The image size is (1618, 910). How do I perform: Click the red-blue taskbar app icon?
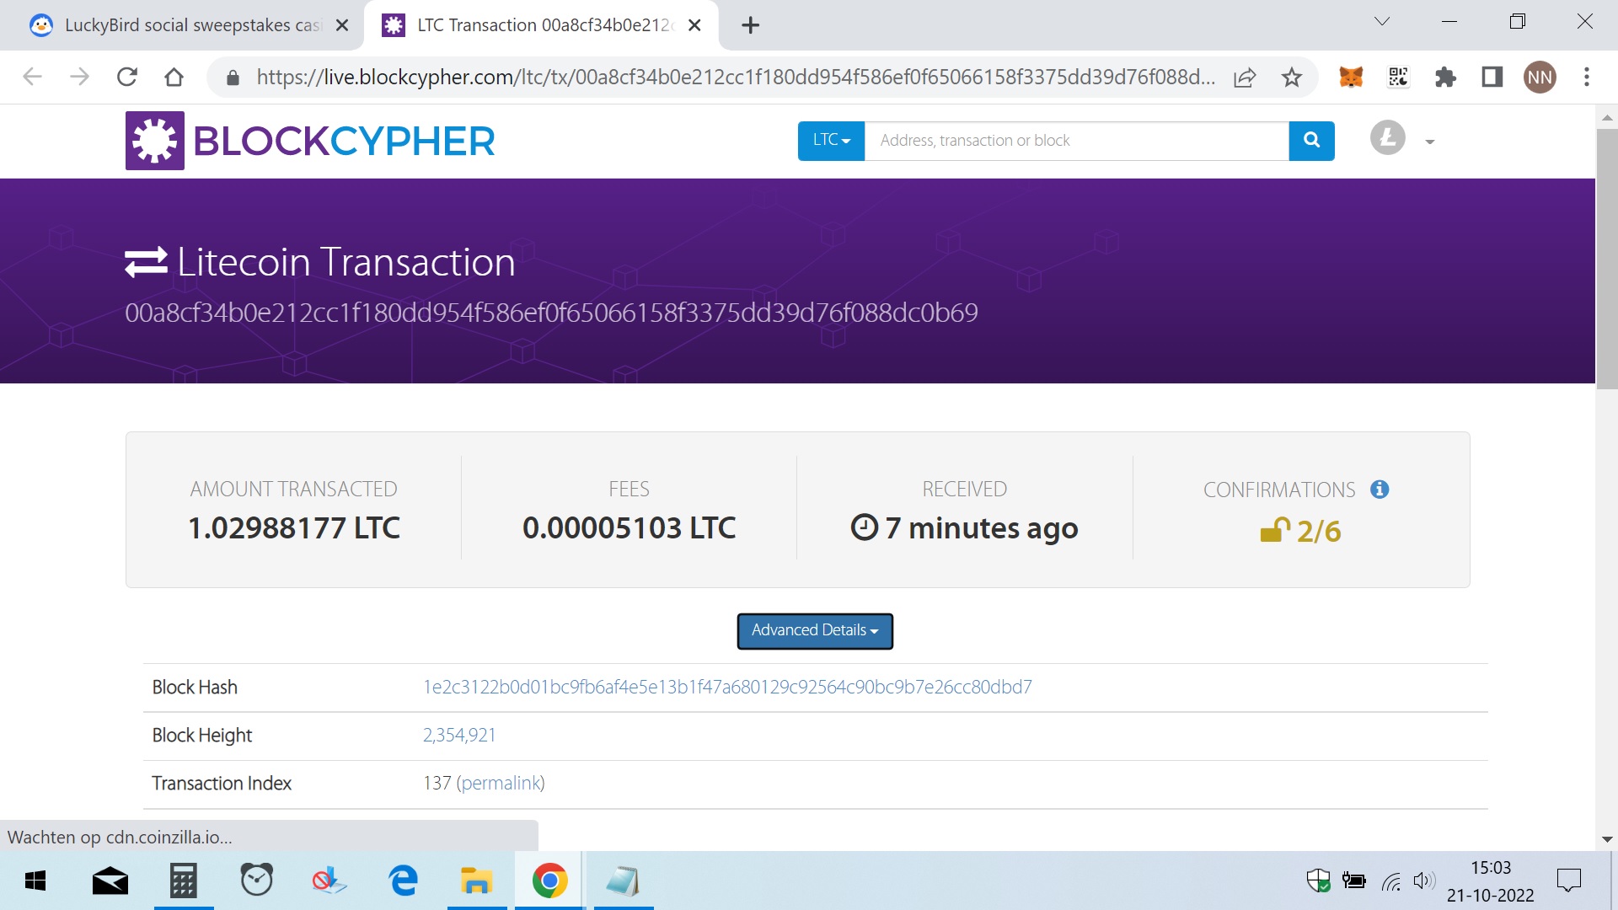point(329,881)
